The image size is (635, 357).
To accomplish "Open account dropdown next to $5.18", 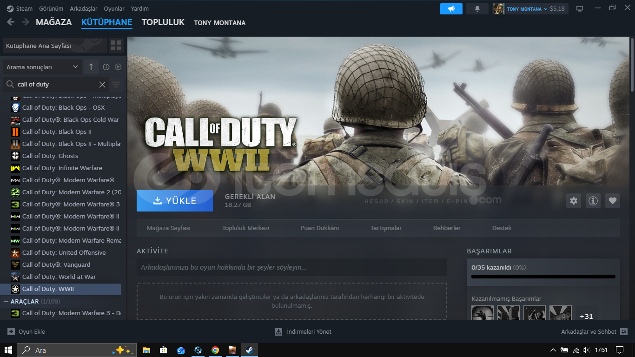I will (x=546, y=9).
